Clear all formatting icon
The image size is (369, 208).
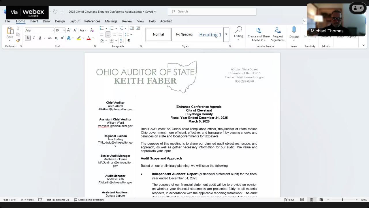pyautogui.click(x=92, y=30)
